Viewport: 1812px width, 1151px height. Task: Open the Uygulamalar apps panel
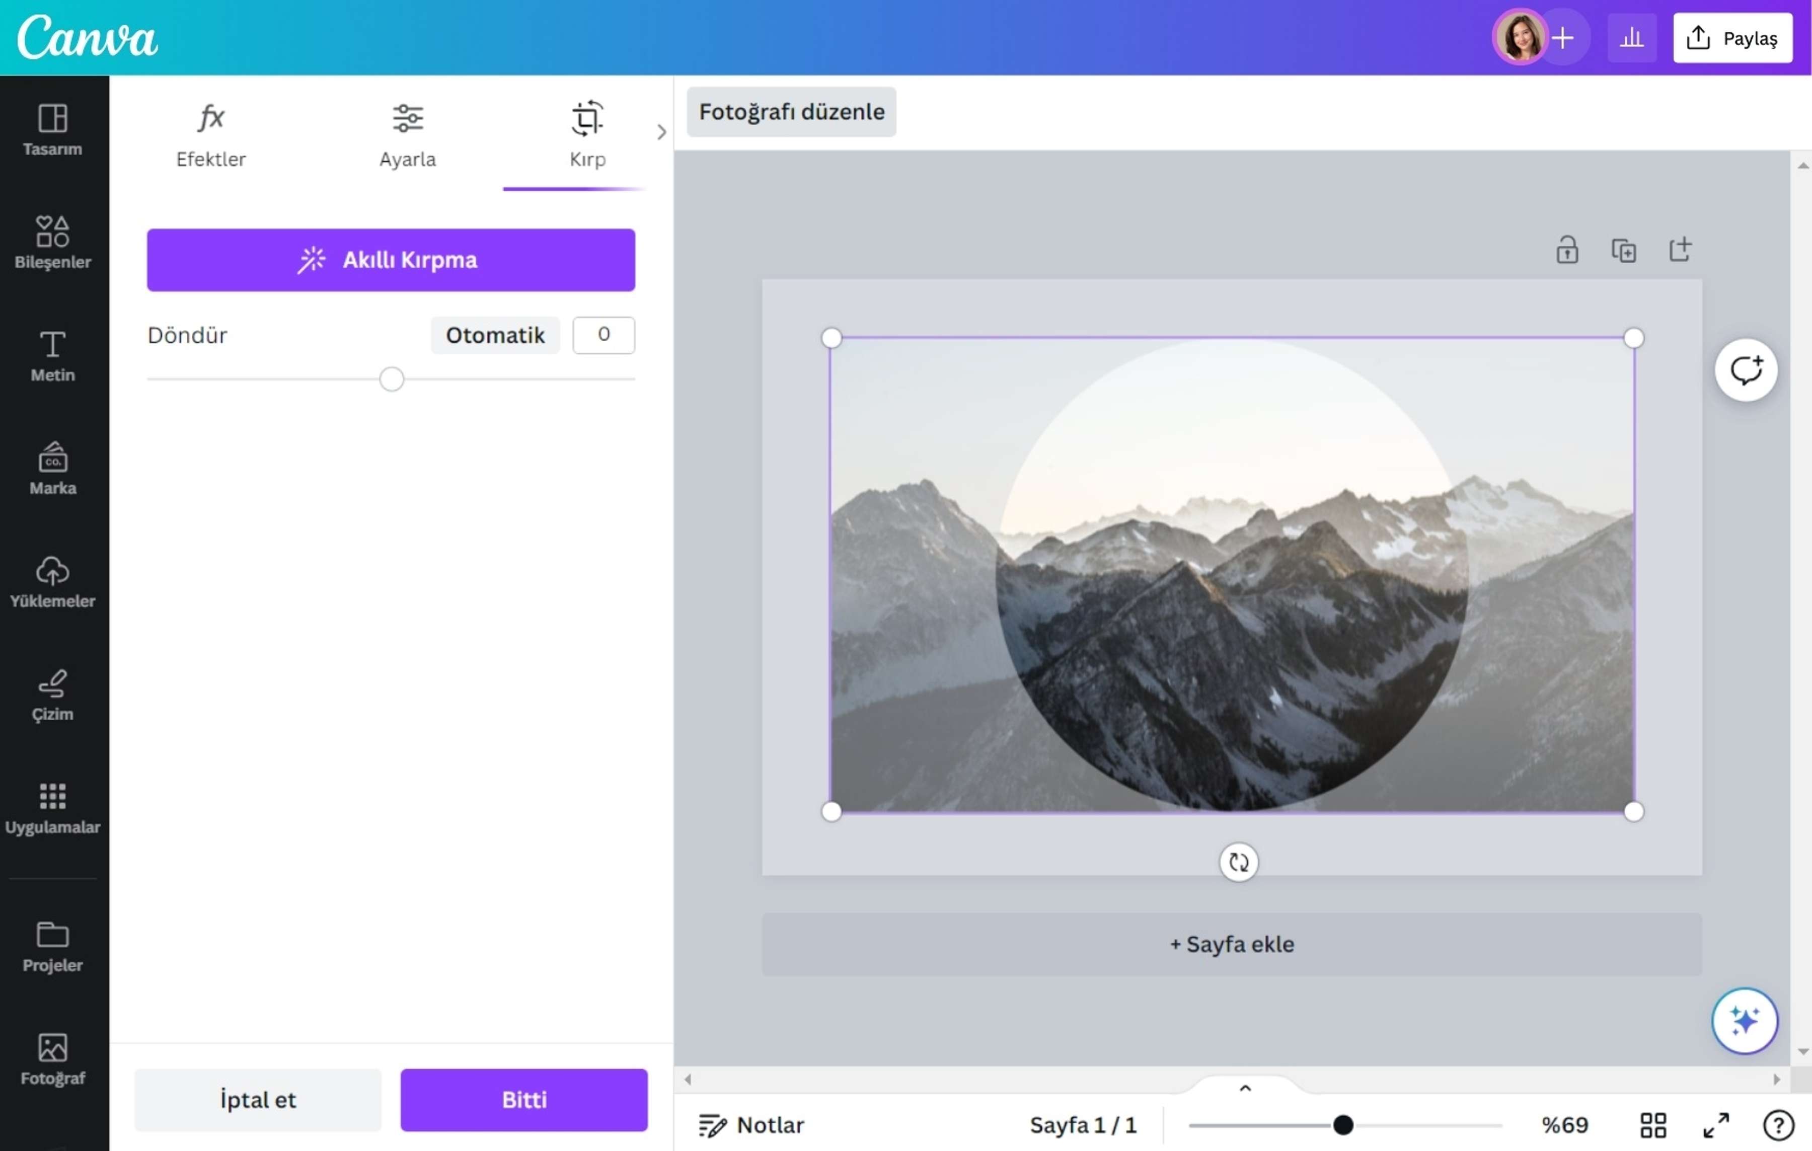pos(53,808)
